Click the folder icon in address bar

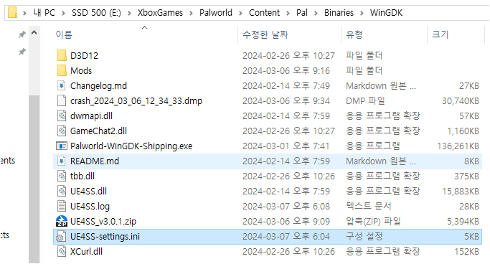click(12, 12)
